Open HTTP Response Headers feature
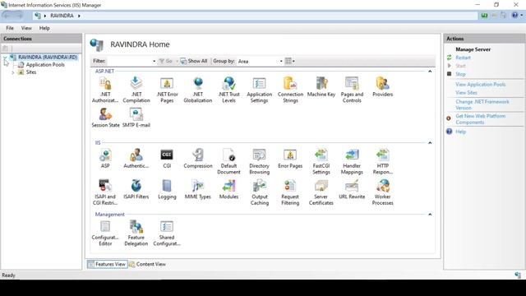The width and height of the screenshot is (526, 296). [382, 161]
